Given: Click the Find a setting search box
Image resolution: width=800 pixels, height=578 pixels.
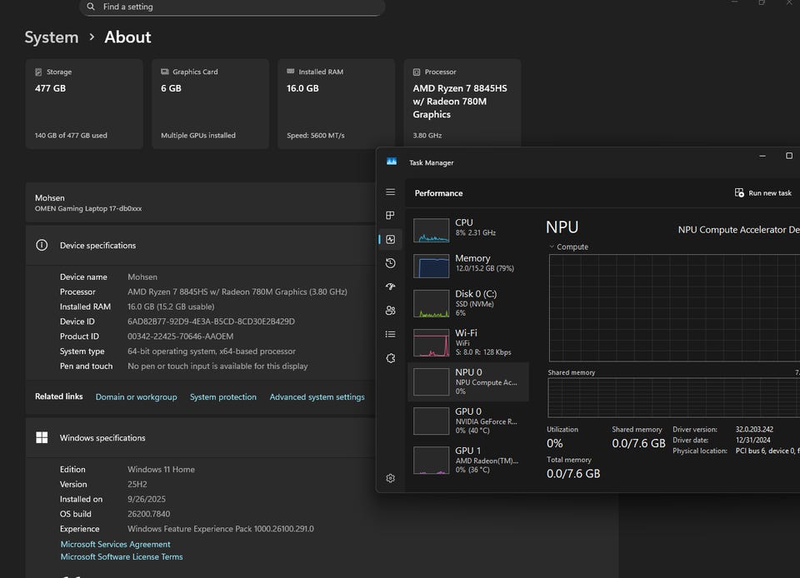Looking at the screenshot, I should (x=233, y=7).
